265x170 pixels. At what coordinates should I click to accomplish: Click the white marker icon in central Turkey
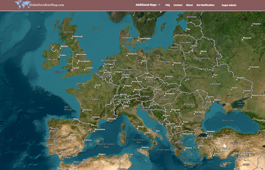click(224, 144)
